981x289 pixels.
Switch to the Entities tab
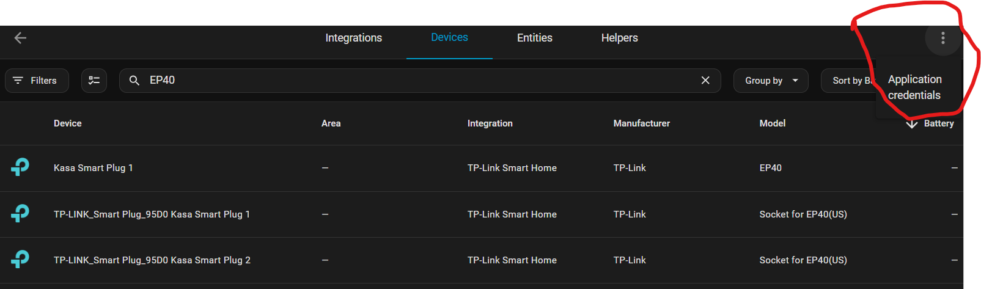tap(534, 38)
